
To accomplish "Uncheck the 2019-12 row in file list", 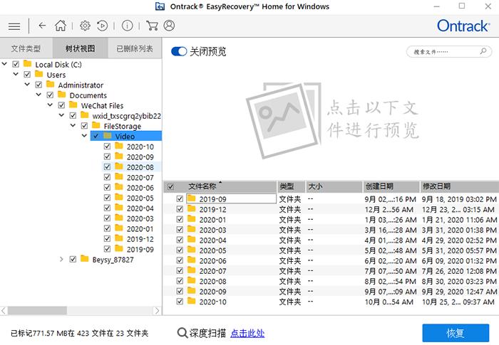I will pyautogui.click(x=180, y=210).
